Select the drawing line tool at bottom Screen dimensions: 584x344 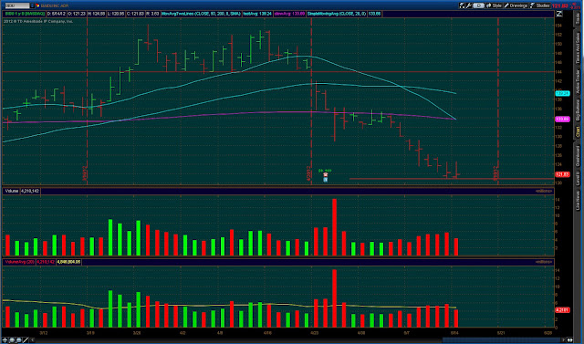26,340
